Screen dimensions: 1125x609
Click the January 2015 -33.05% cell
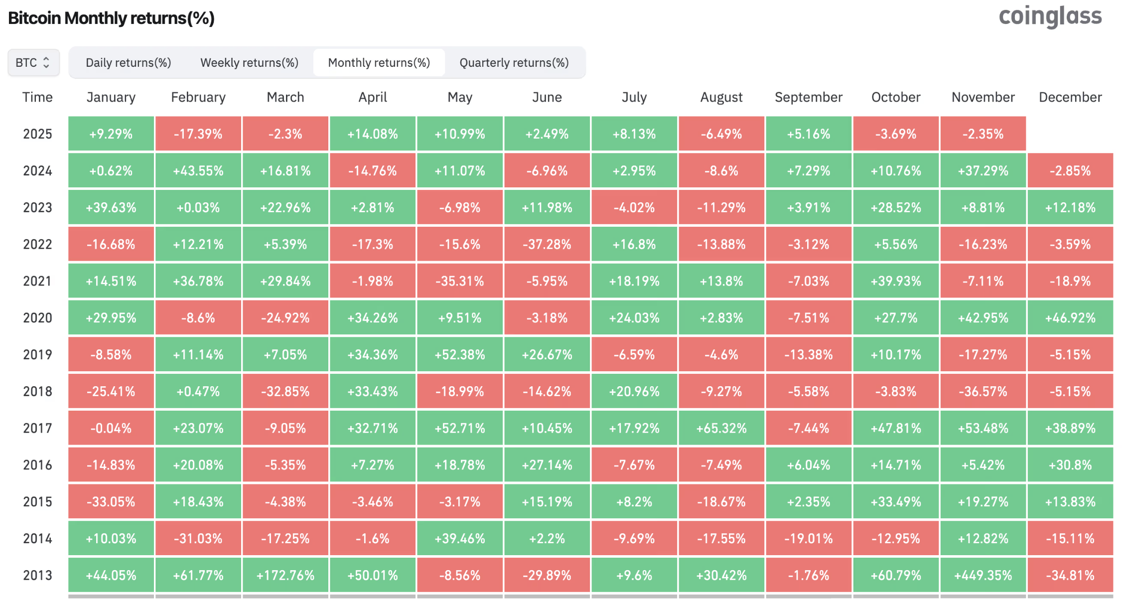pyautogui.click(x=111, y=502)
